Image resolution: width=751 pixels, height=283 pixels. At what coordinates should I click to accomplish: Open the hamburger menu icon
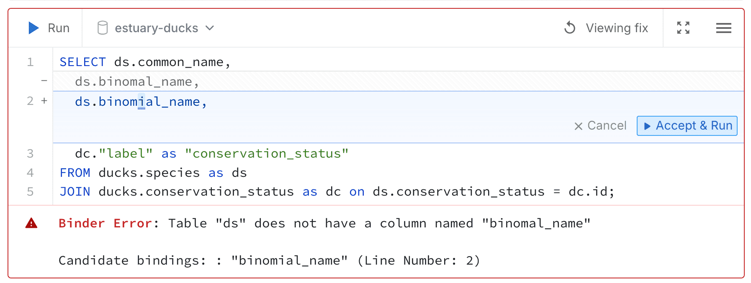point(723,28)
